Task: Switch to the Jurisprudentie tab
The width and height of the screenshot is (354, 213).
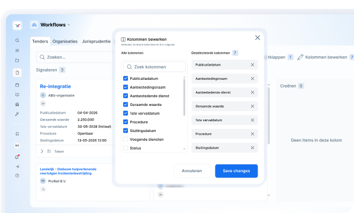Action: click(96, 41)
